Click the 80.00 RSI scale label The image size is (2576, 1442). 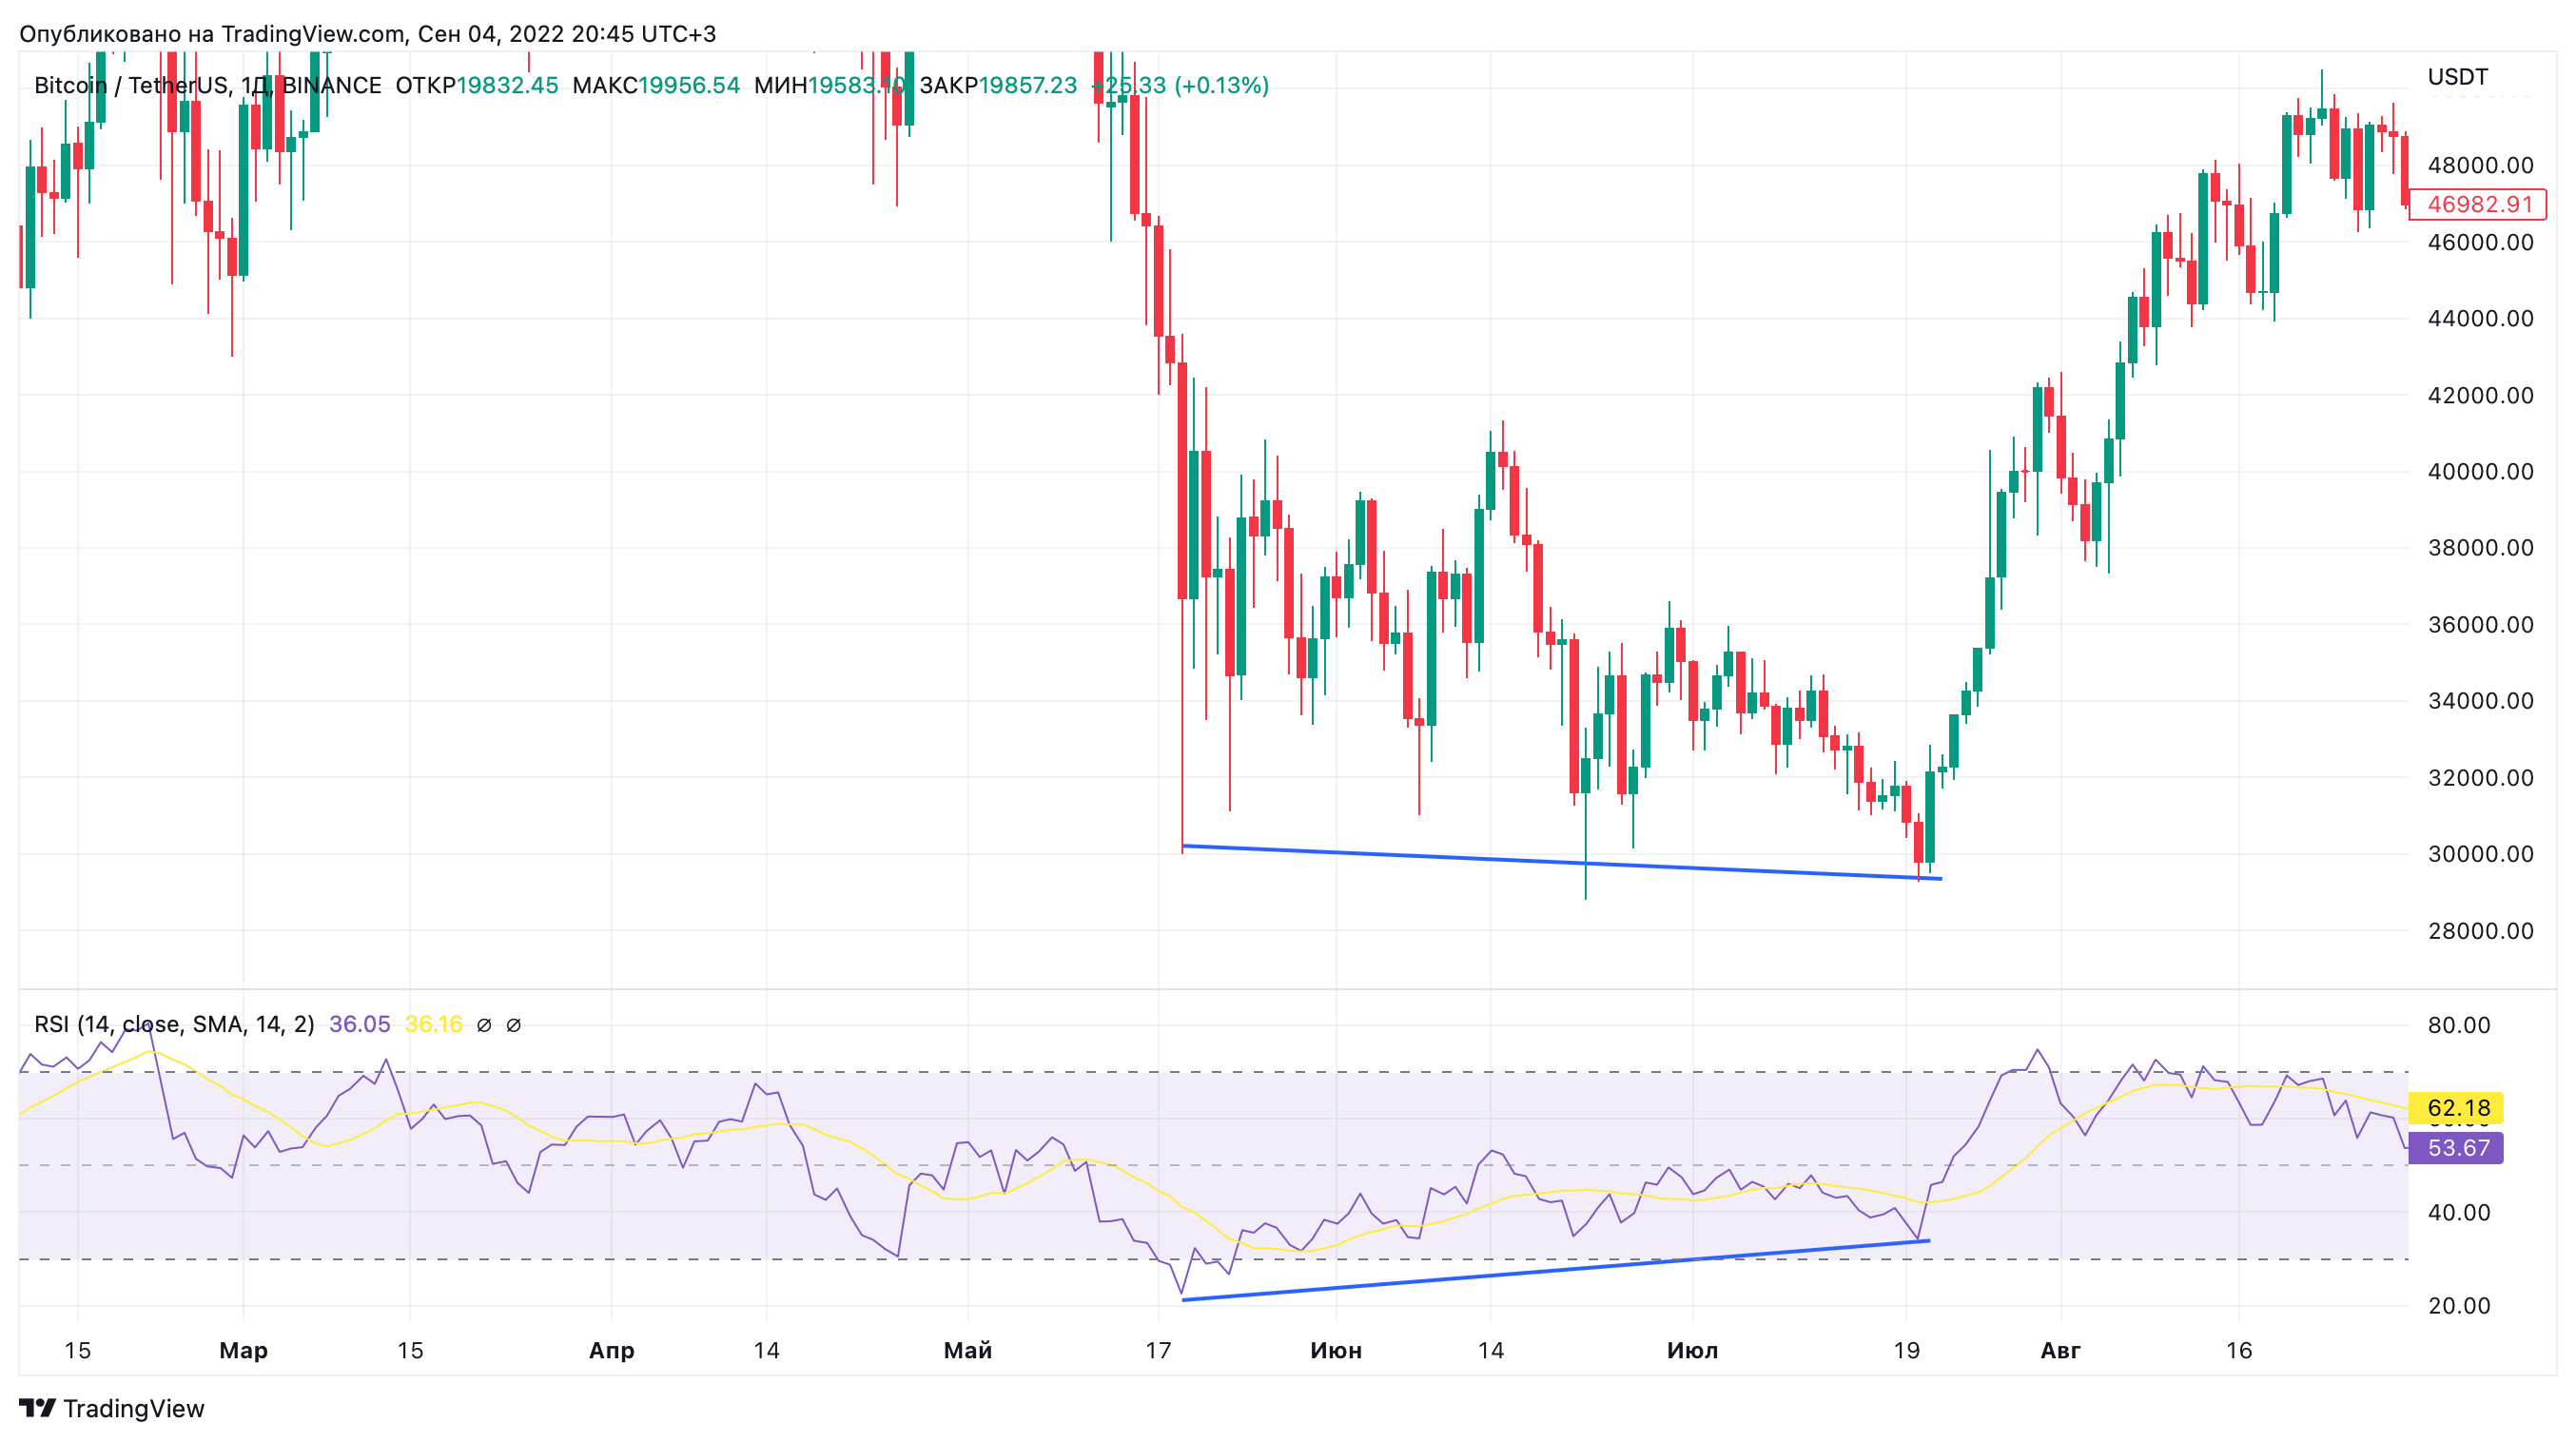(2458, 1025)
